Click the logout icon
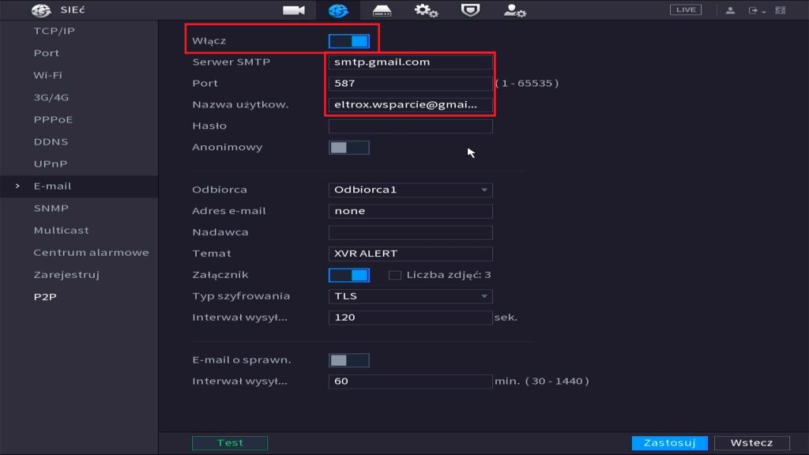Image resolution: width=809 pixels, height=455 pixels. click(x=754, y=10)
